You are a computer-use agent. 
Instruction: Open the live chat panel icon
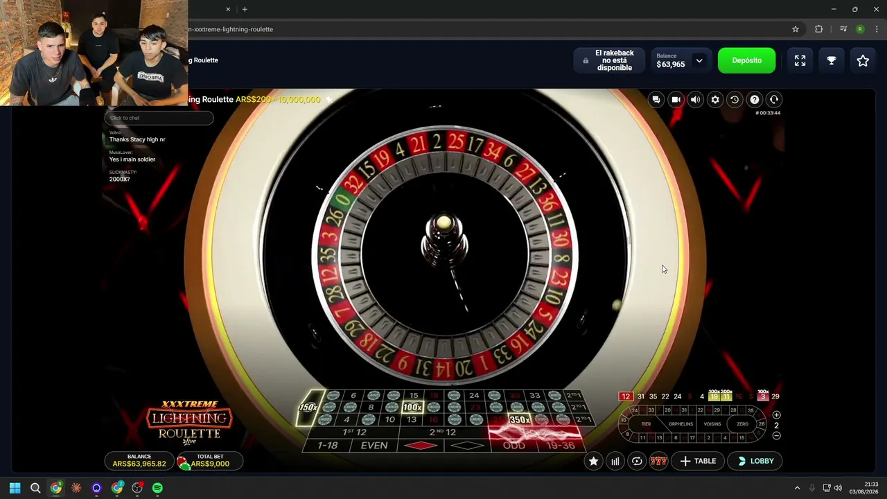coord(656,100)
